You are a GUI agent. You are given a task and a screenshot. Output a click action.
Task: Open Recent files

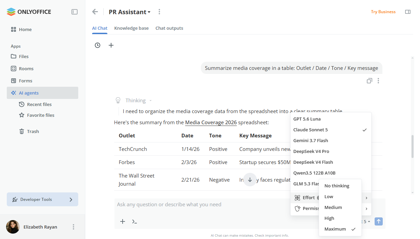(x=36, y=104)
